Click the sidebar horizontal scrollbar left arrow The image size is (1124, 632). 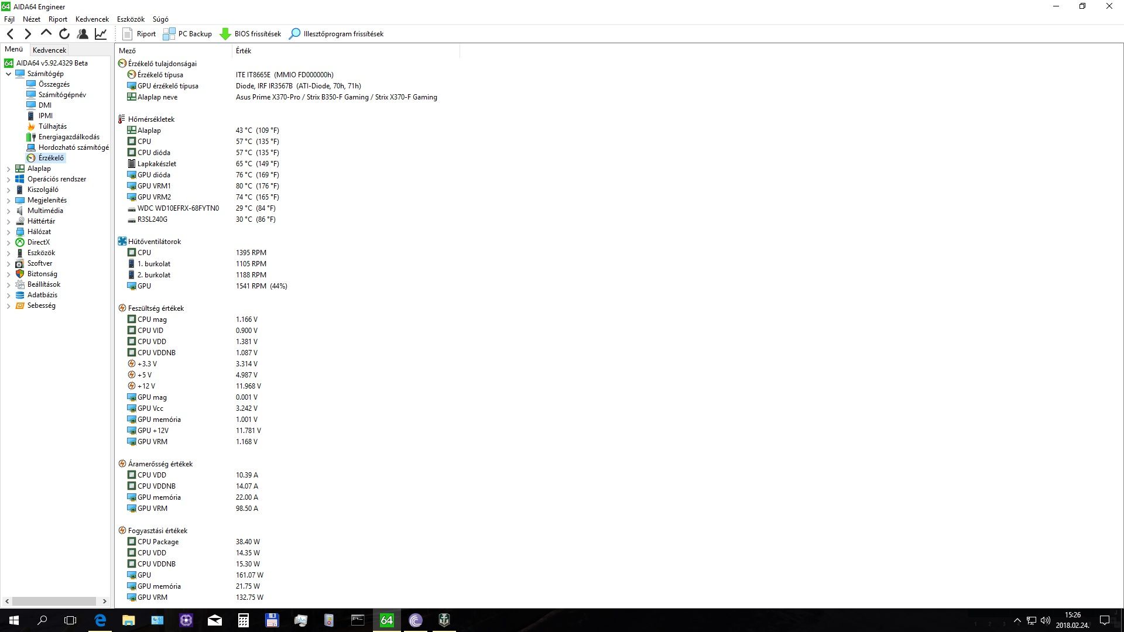(x=7, y=601)
